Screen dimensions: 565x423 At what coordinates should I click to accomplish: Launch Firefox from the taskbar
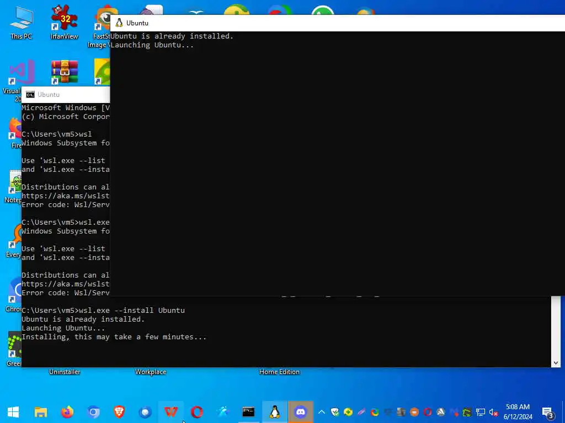point(67,412)
